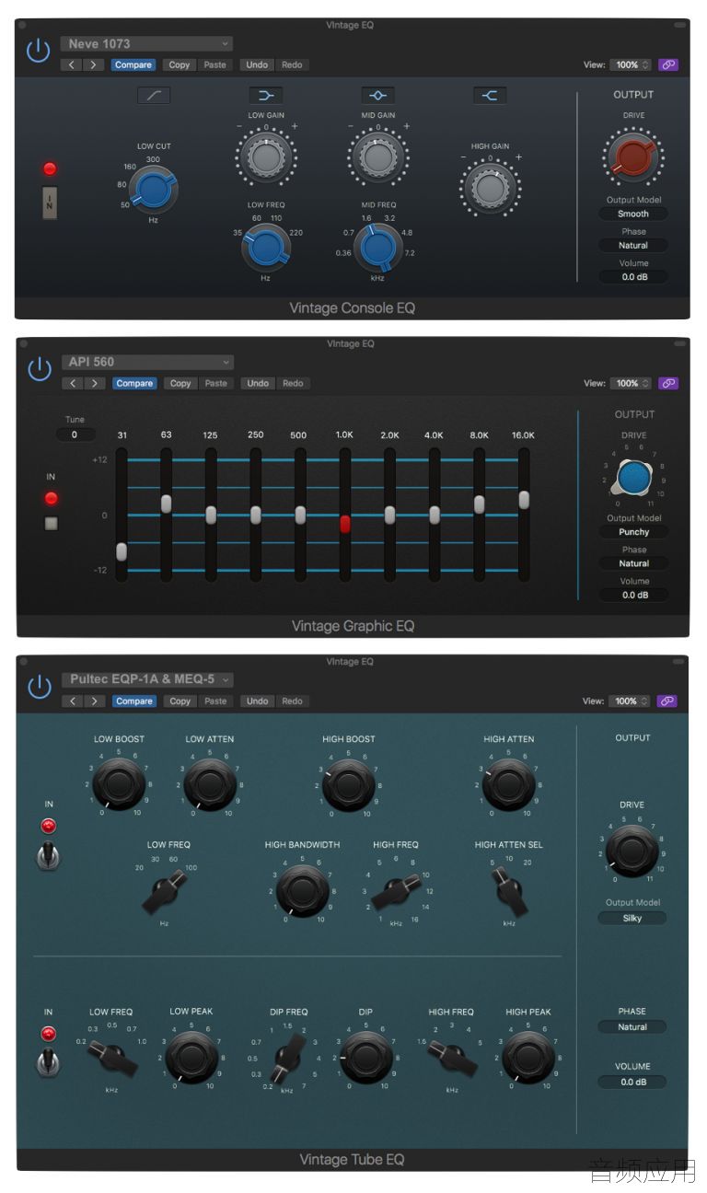Click Copy in Vintage Tube EQ window
The width and height of the screenshot is (707, 1193).
point(180,701)
